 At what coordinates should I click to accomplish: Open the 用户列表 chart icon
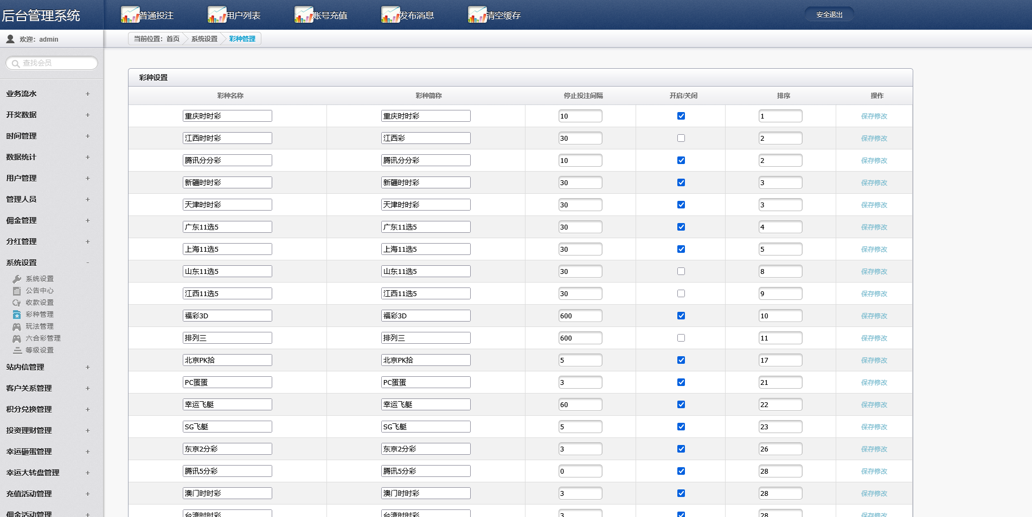point(217,15)
